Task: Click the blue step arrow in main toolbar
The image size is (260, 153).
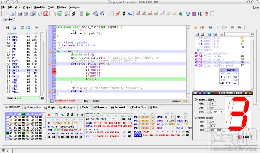Action: click(x=130, y=14)
